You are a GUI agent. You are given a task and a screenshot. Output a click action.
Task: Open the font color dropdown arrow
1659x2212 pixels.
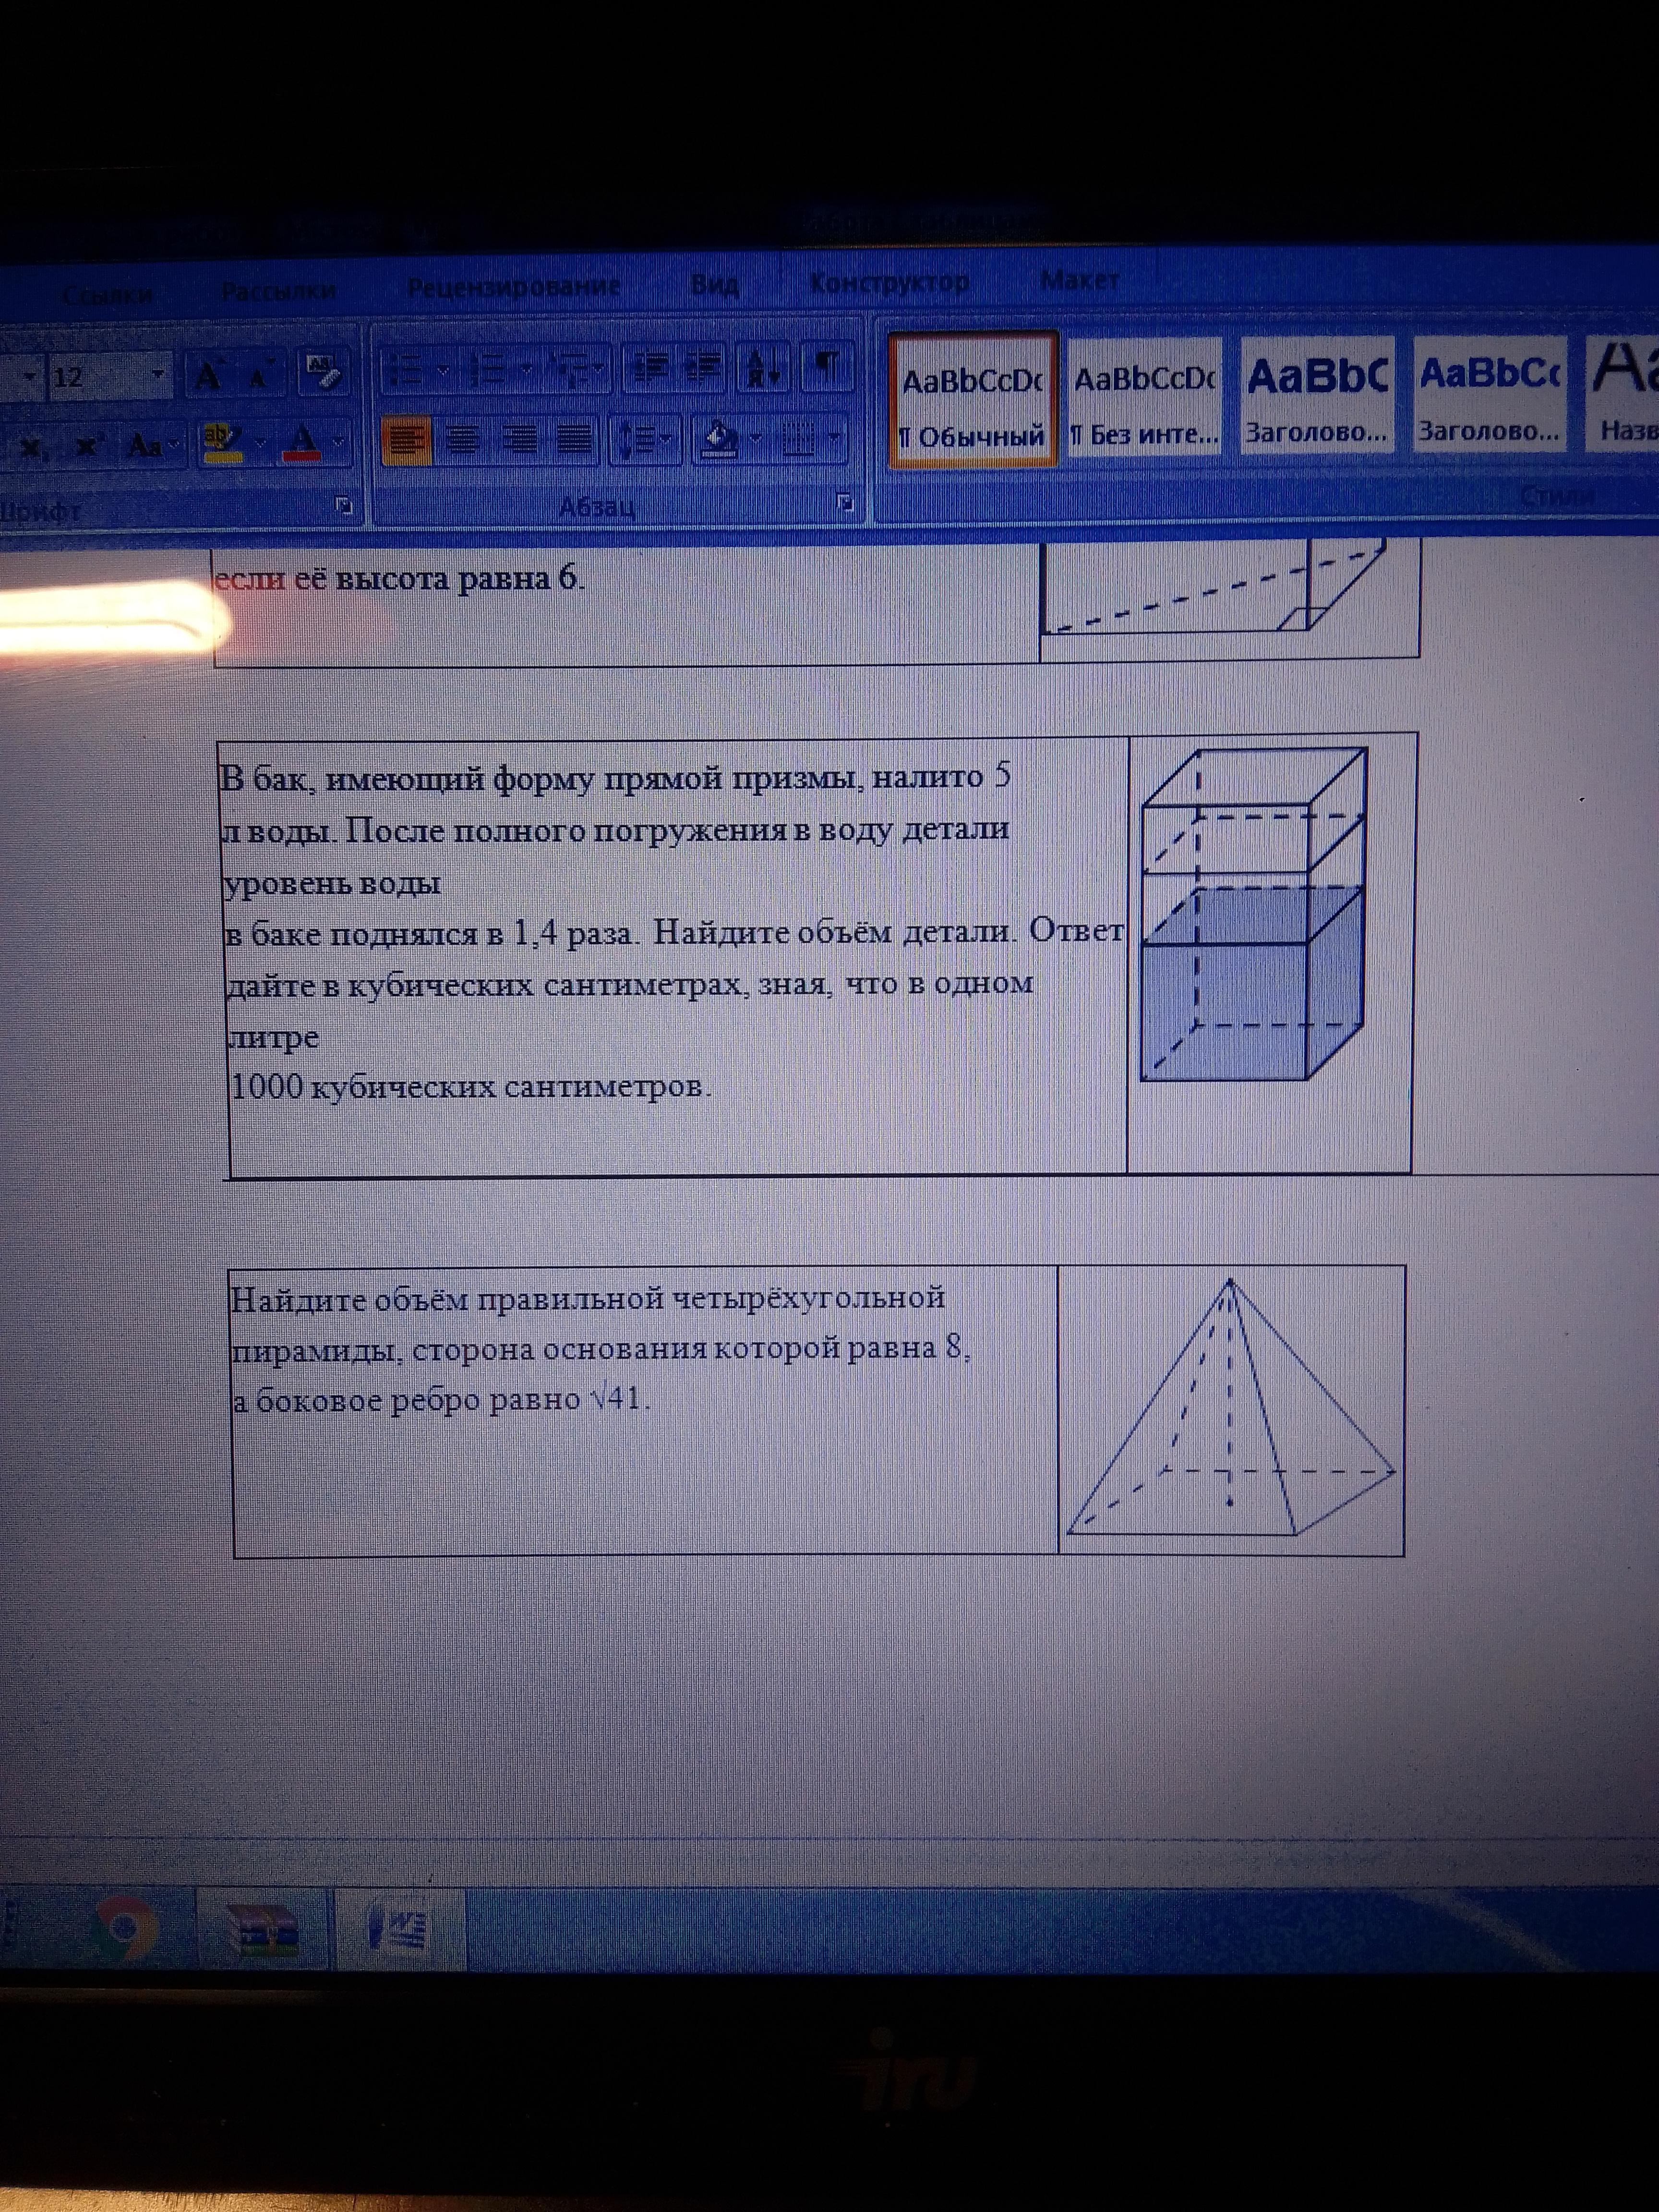click(338, 442)
